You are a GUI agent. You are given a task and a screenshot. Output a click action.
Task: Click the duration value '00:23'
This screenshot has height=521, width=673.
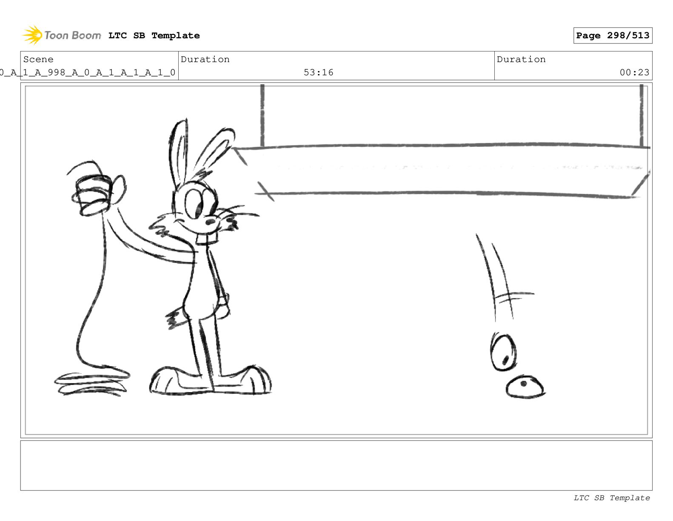[x=634, y=73]
